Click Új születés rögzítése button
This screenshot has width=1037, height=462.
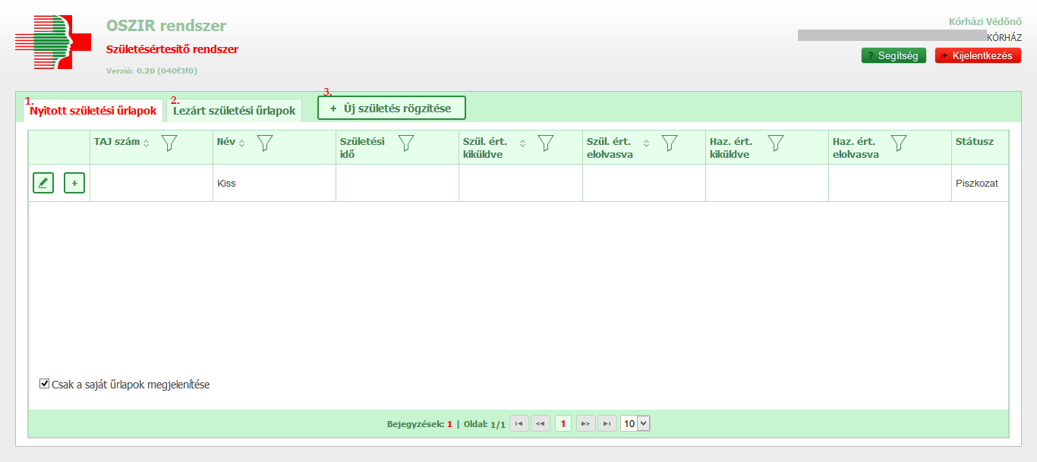click(391, 108)
